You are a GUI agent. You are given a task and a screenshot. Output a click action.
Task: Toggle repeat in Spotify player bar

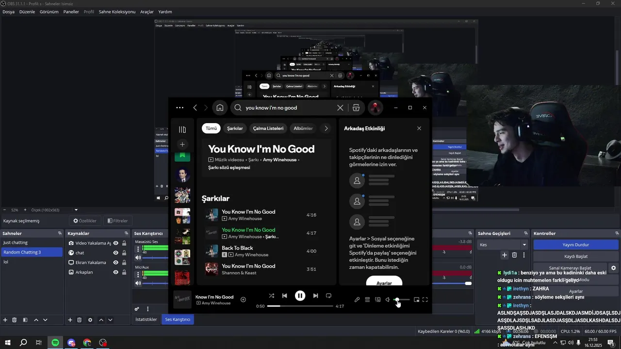click(x=328, y=296)
